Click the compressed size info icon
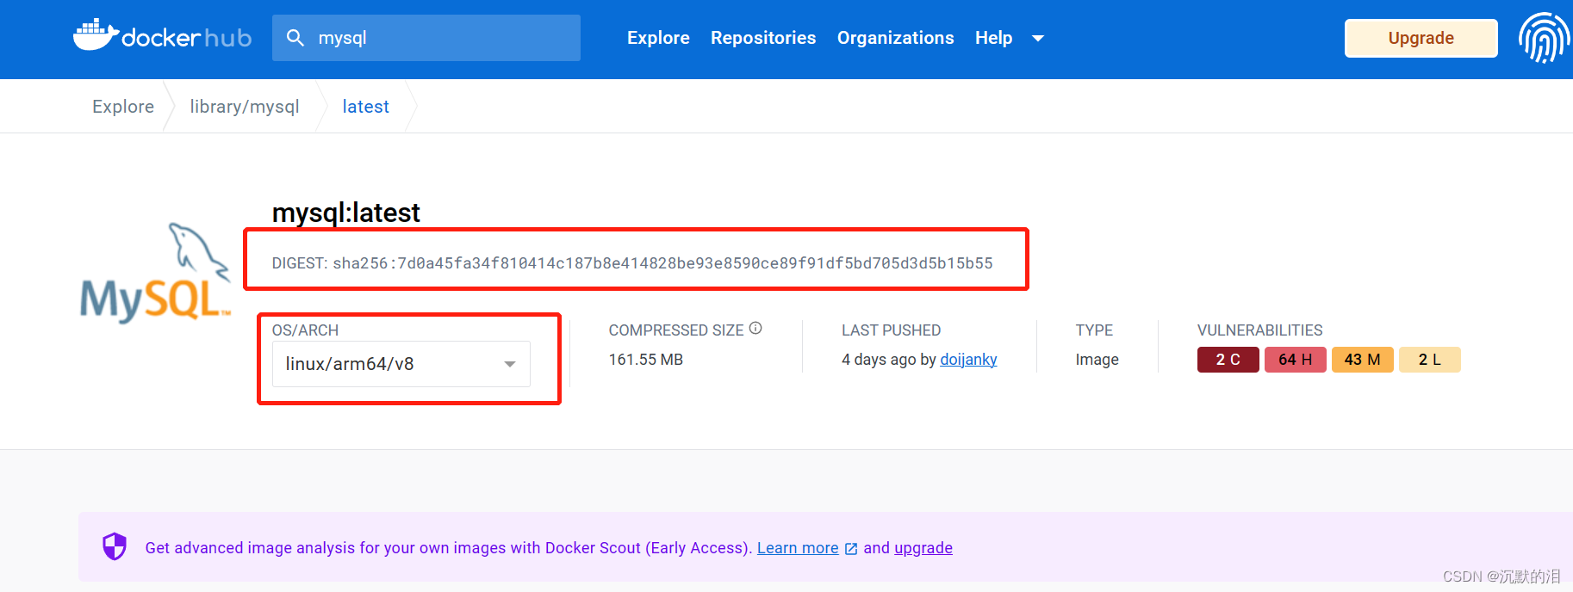 point(755,328)
